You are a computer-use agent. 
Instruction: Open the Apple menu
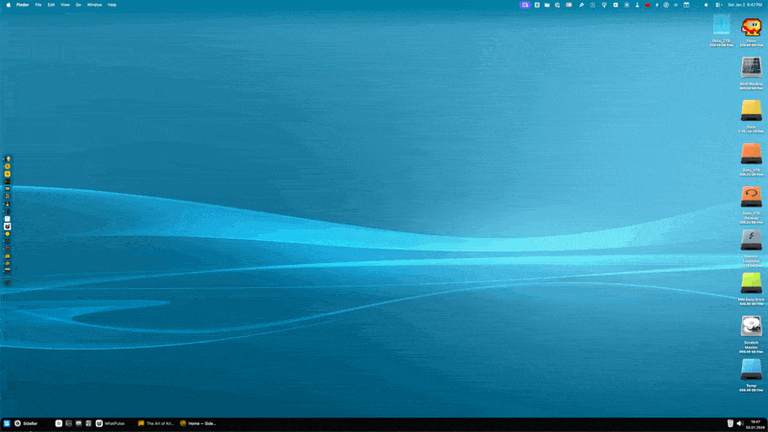coord(10,5)
